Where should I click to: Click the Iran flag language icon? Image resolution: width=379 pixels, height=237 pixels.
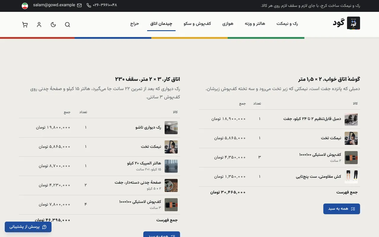(x=25, y=6)
